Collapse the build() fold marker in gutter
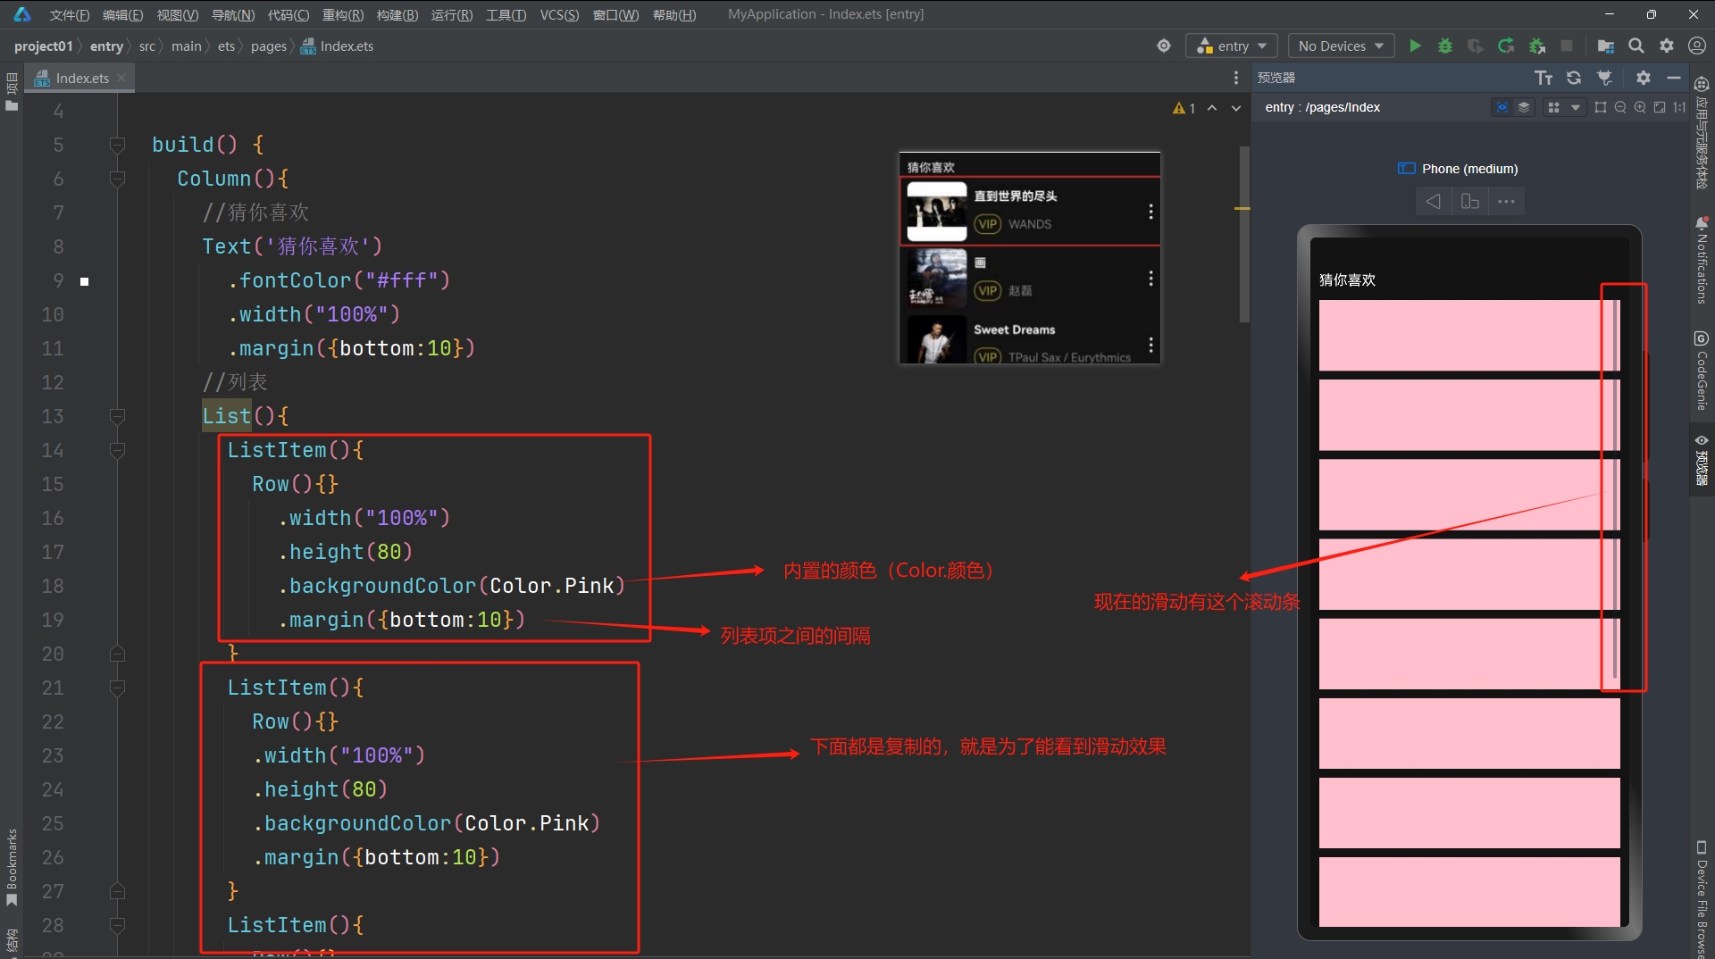The image size is (1715, 959). pos(117,144)
